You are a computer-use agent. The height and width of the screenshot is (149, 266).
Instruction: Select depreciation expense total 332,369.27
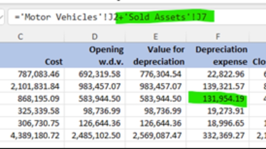click(x=218, y=135)
